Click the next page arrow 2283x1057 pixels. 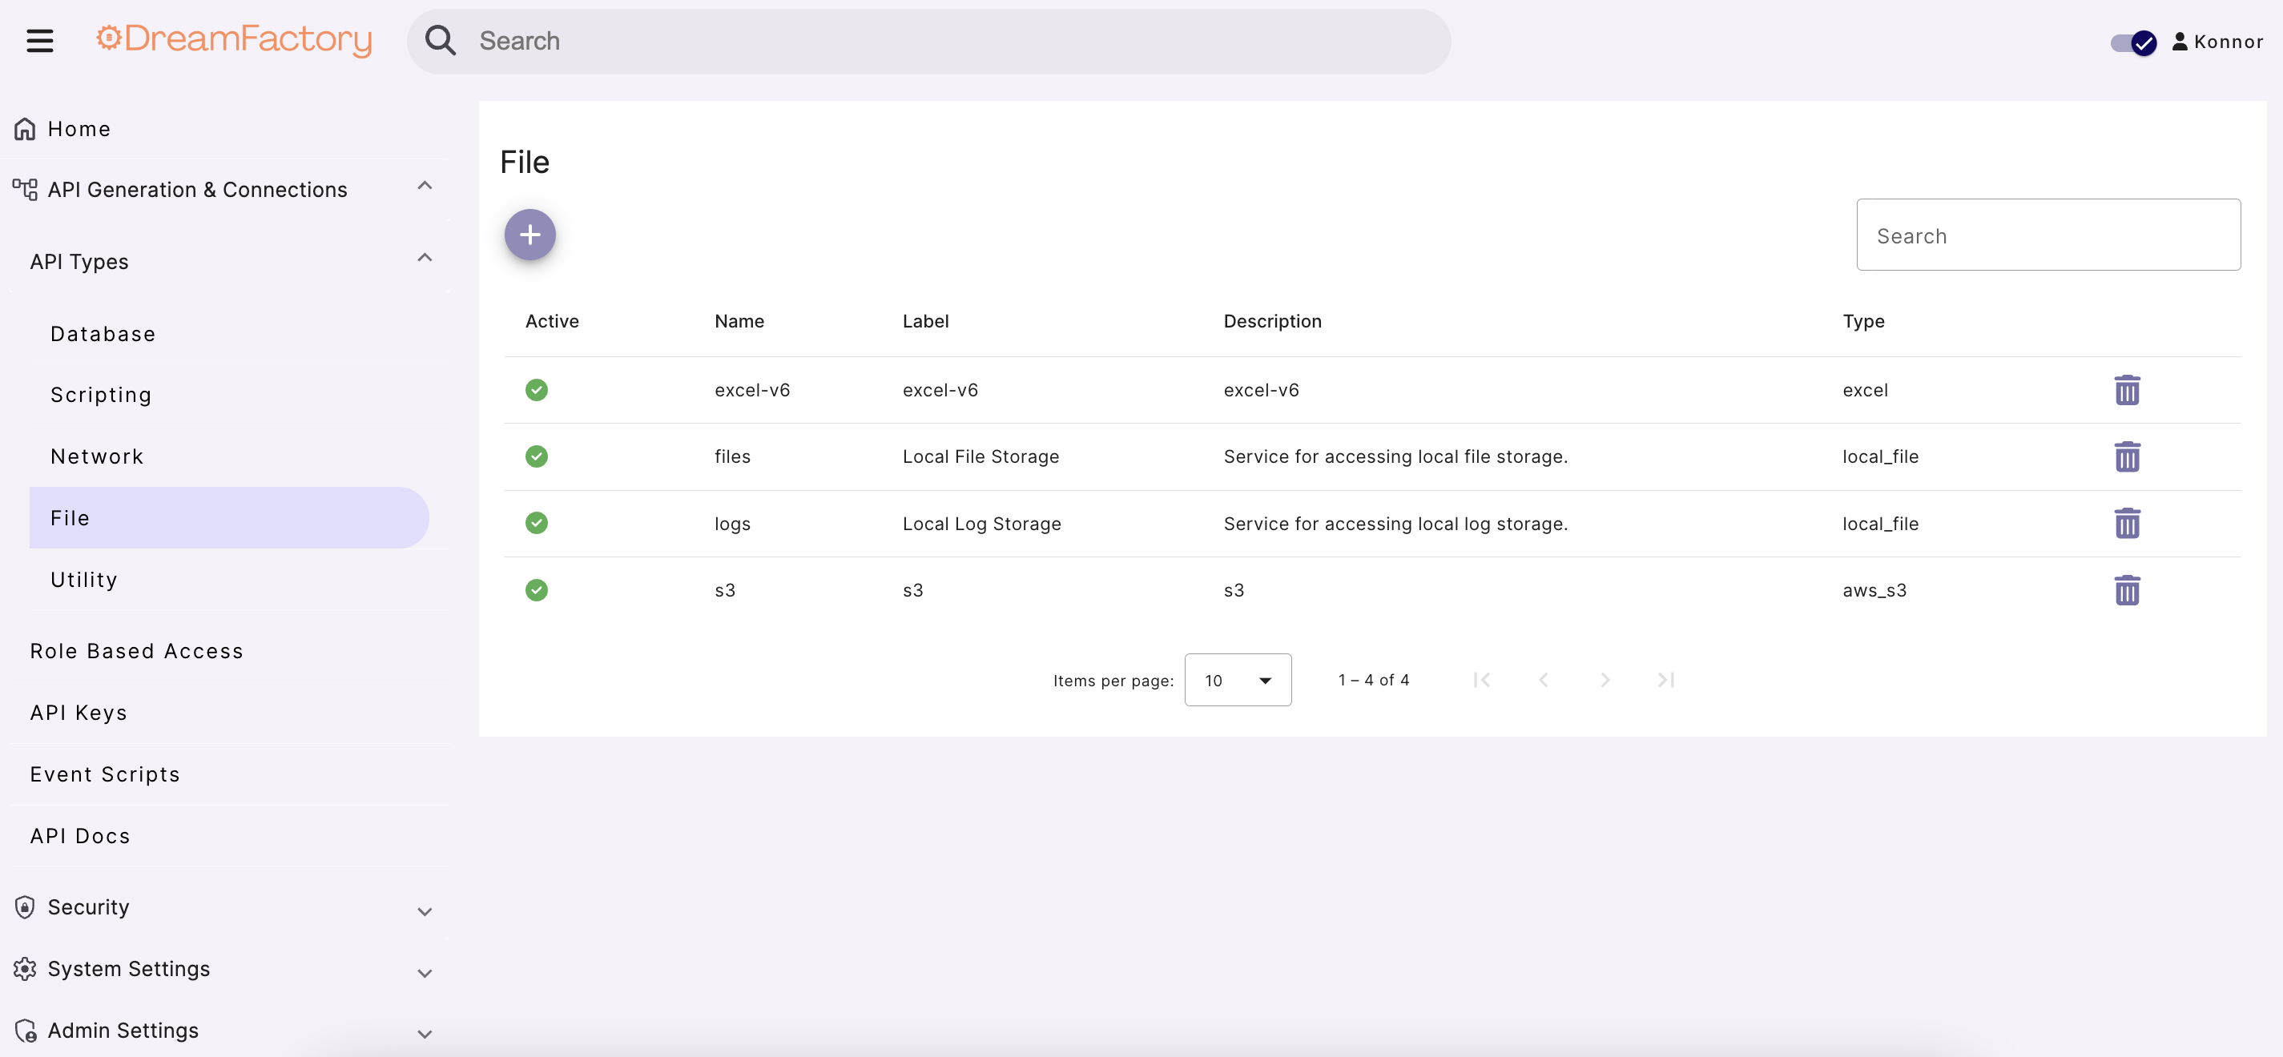[1605, 680]
